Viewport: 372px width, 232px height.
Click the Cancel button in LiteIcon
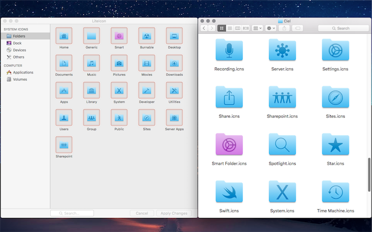point(142,213)
